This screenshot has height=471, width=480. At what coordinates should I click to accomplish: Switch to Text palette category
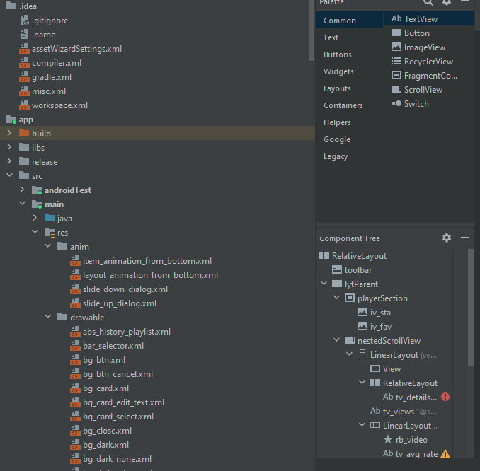point(331,37)
